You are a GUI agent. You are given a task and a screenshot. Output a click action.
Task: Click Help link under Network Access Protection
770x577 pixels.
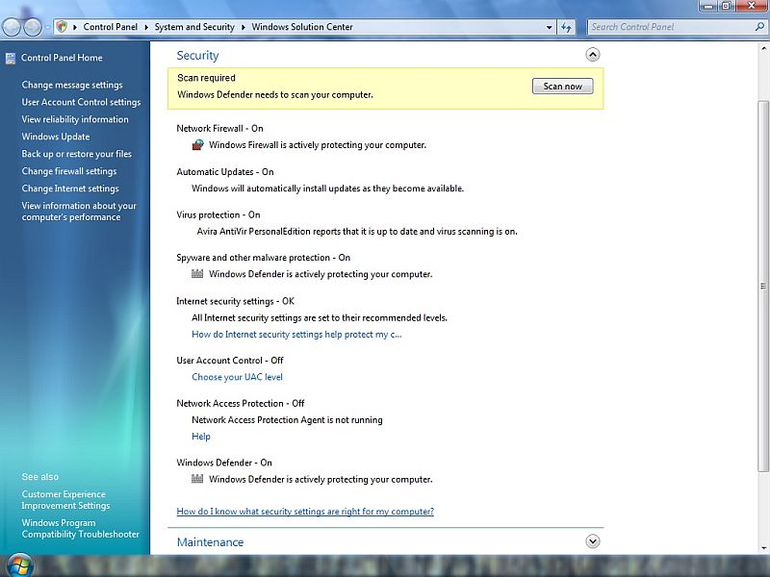(201, 437)
